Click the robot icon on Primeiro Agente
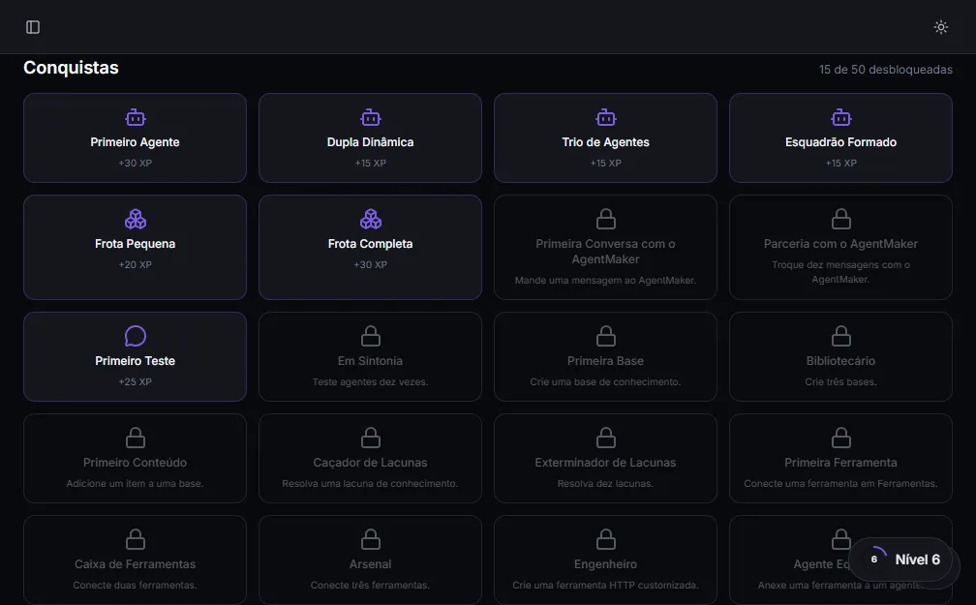 click(136, 117)
